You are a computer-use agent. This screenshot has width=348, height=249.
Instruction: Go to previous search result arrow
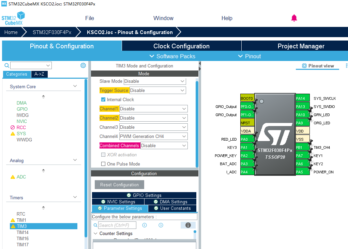pos(145,225)
